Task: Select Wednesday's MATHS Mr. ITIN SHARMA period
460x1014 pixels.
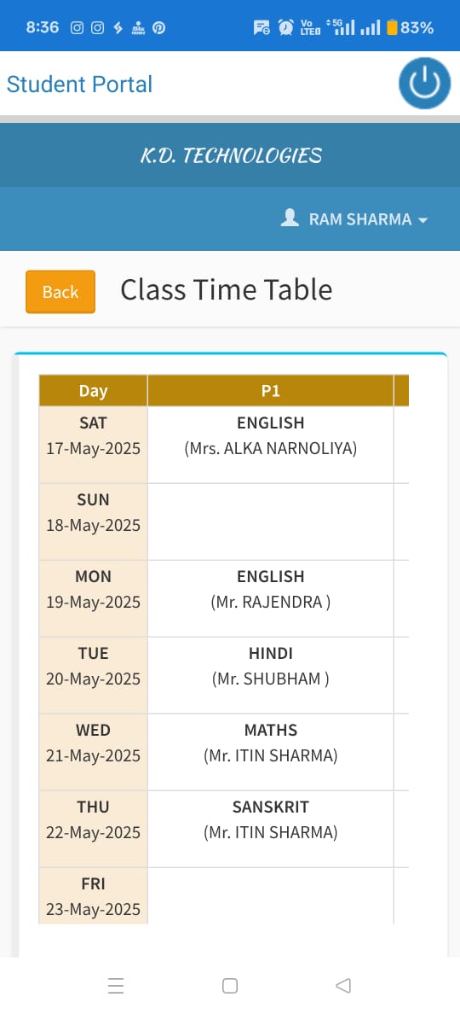Action: pyautogui.click(x=270, y=752)
